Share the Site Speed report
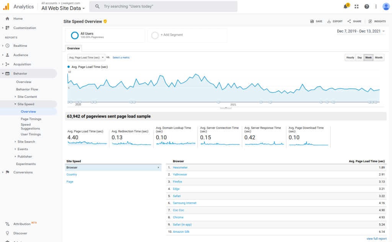This screenshot has height=242, width=392. coord(353,21)
